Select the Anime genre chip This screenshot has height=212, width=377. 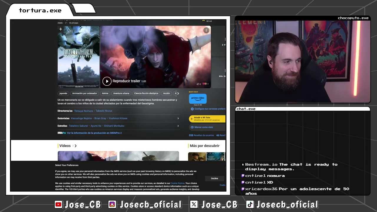pos(105,93)
